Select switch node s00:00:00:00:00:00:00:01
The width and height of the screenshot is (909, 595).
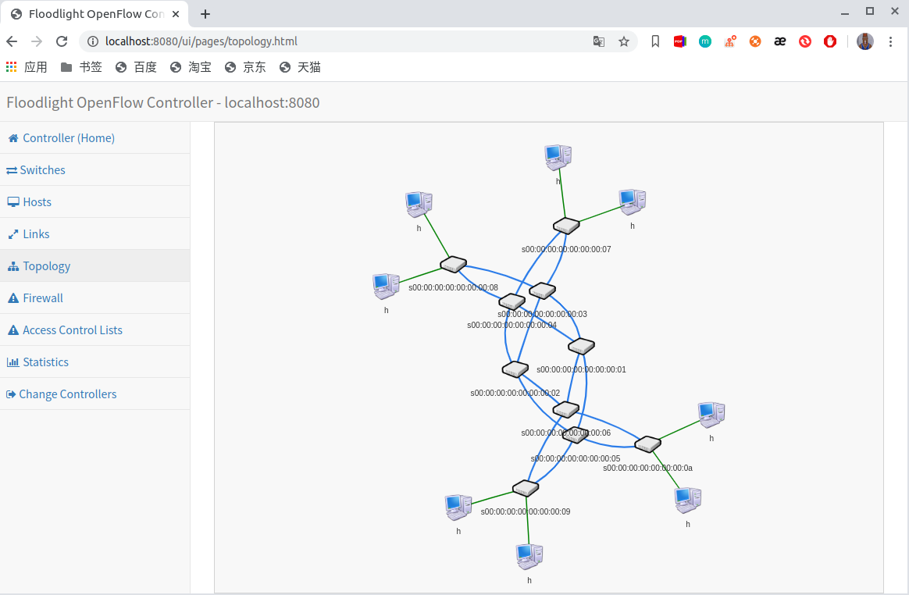581,344
